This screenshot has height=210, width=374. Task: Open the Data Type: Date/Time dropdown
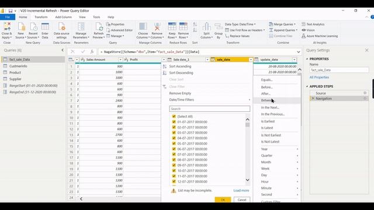click(x=240, y=24)
